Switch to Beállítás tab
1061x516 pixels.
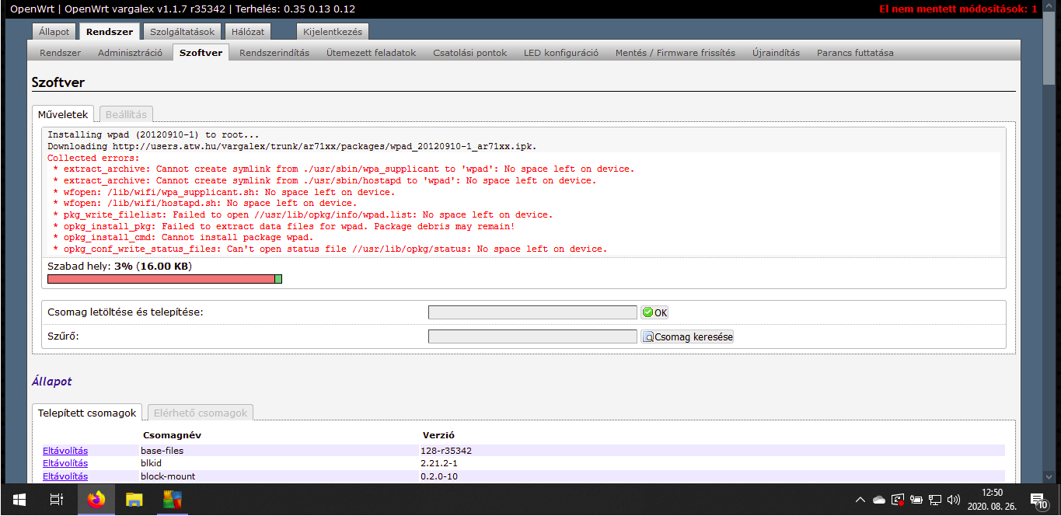point(126,114)
